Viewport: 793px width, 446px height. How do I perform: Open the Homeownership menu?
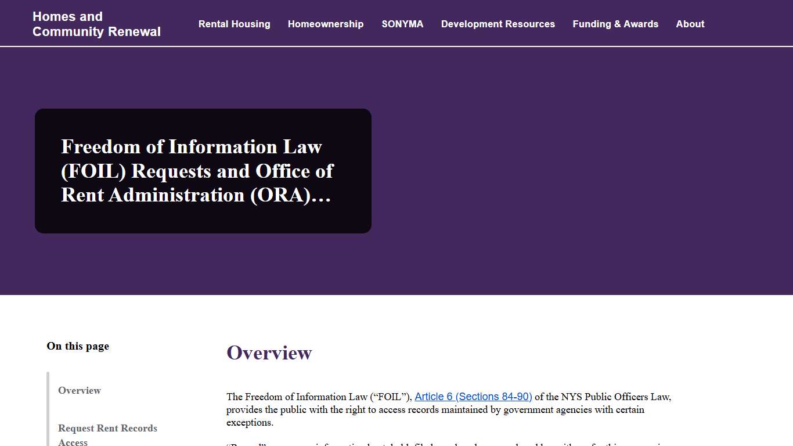[x=326, y=24]
